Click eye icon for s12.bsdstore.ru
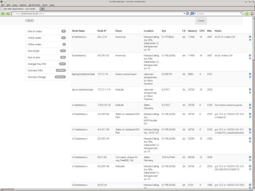 pyautogui.click(x=250, y=142)
